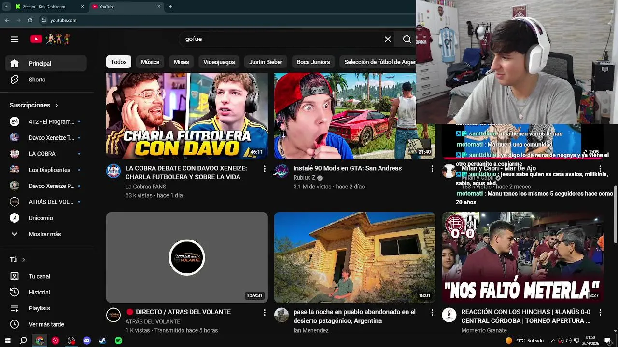Open the abandoned Patagonian town video thumbnail

pos(354,257)
